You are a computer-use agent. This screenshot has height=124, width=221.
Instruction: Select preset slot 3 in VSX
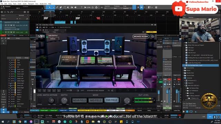point(49,91)
